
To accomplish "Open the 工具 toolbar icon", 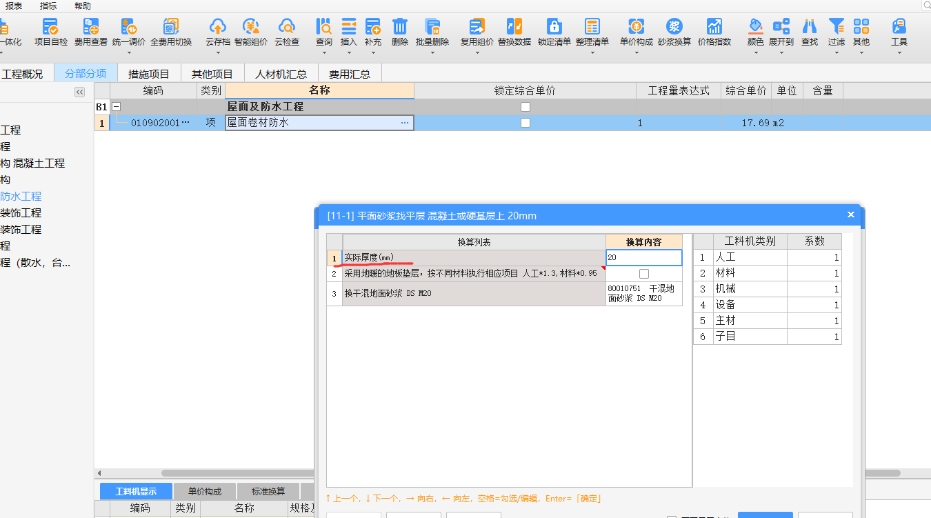I will [899, 27].
